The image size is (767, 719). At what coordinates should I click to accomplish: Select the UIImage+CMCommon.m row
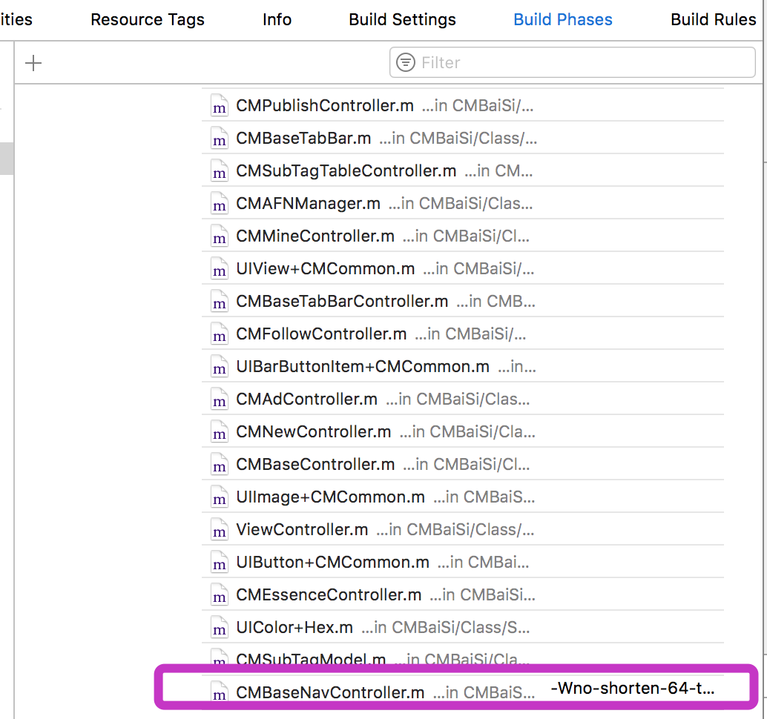(463, 497)
